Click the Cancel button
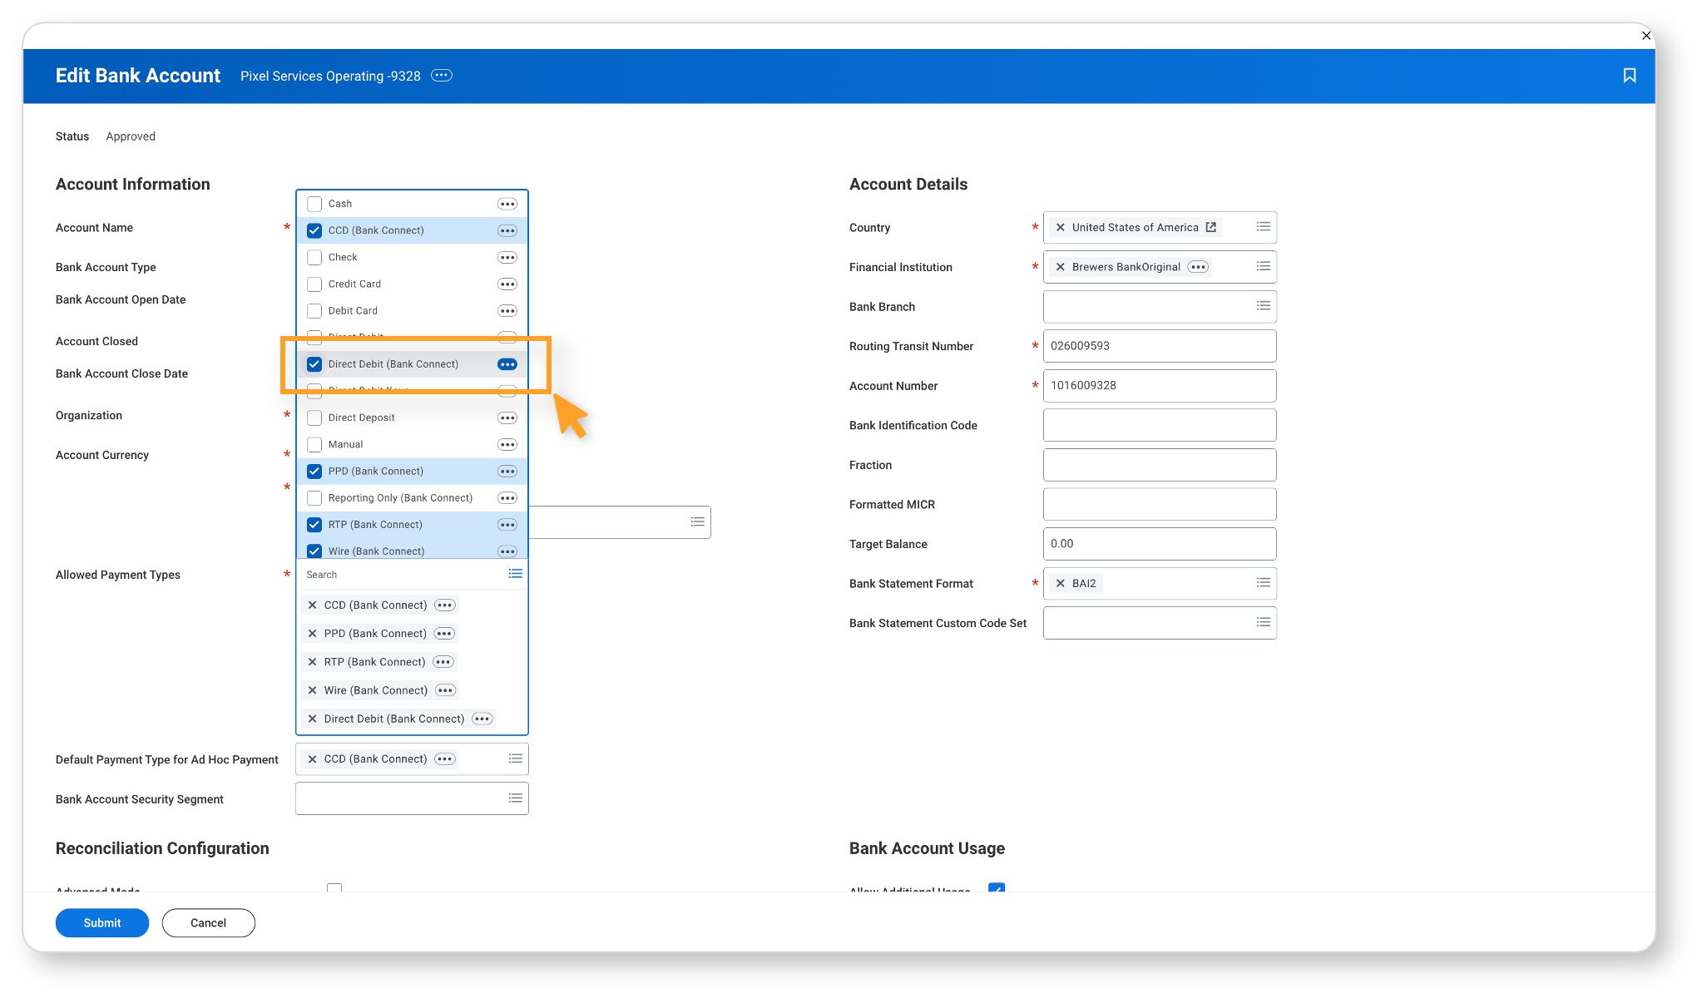The image size is (1702, 998). [209, 923]
